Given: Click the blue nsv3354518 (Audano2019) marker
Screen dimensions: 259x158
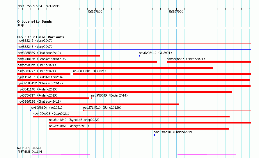Looking at the screenshot, I should click(154, 135).
